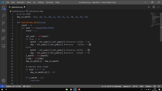Click the unsaved dot on palindrom.py tab

pyautogui.click(x=25, y=7)
